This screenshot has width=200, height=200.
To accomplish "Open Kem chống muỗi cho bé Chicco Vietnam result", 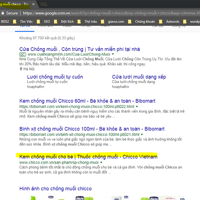I will click(x=88, y=157).
